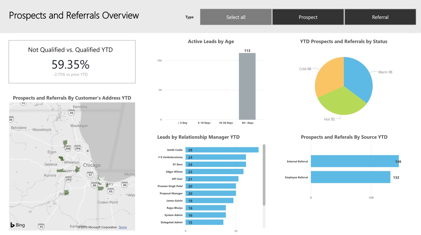
Task: Click the Aurora label on the map
Action: (50, 175)
